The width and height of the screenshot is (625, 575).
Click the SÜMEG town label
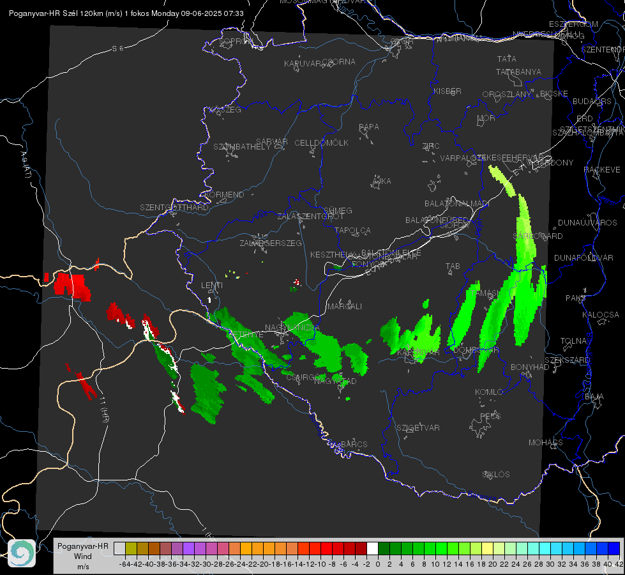tap(338, 210)
